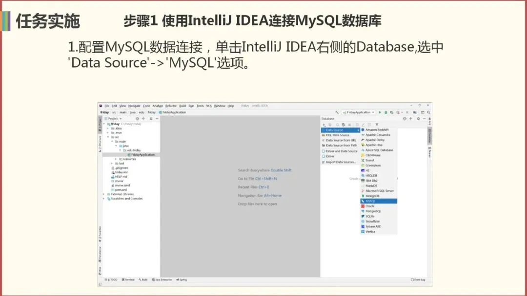Open the Maven side tab on right edge
This screenshot has width=527, height=296.
pyautogui.click(x=429, y=152)
